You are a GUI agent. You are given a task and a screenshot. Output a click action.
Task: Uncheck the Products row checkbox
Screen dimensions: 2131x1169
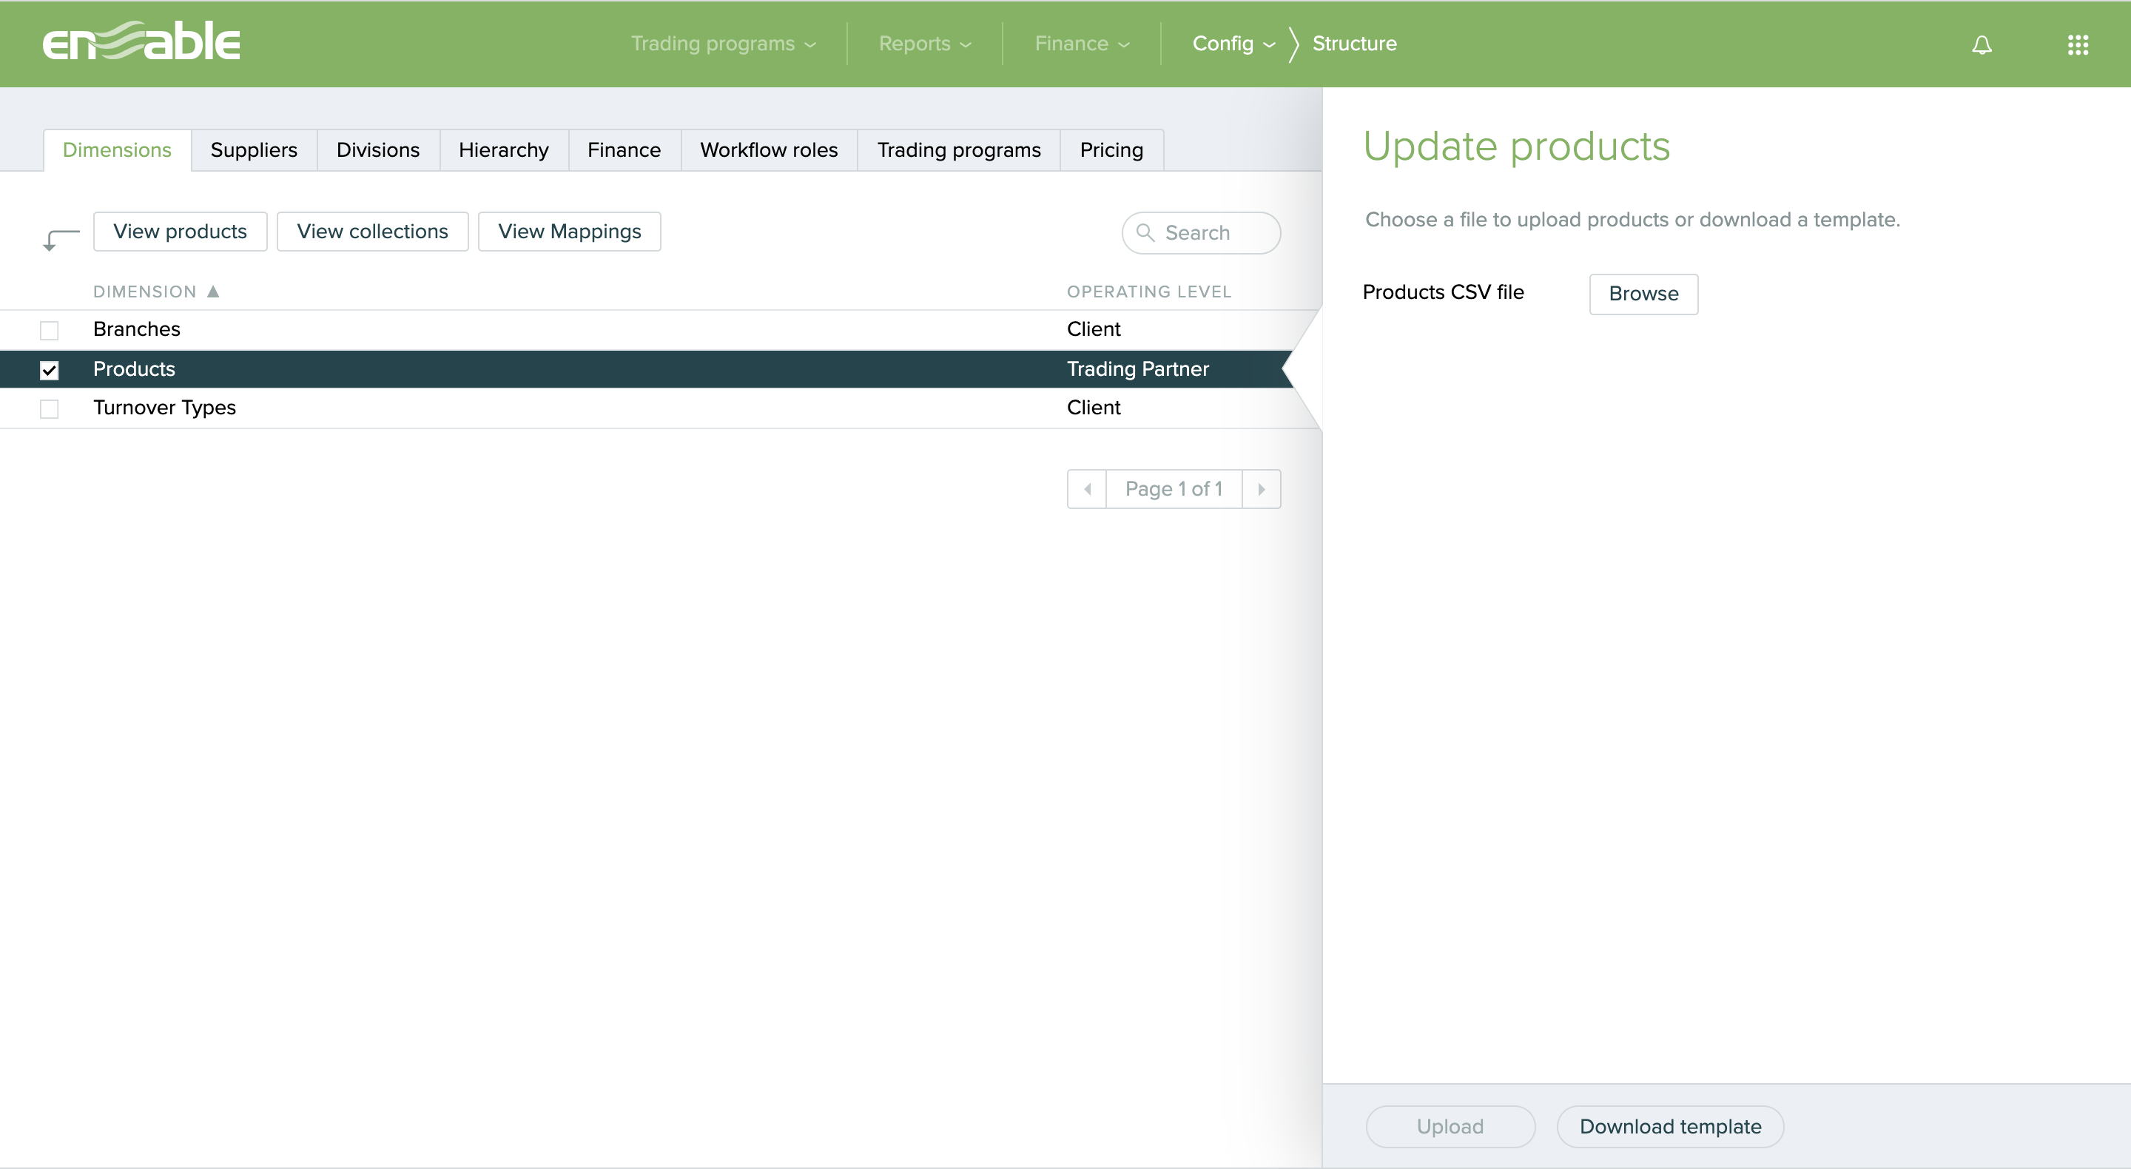(50, 370)
